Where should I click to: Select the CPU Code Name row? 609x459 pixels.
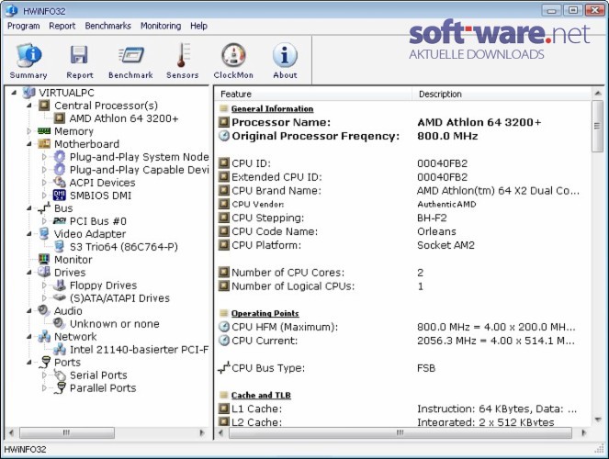[402, 231]
